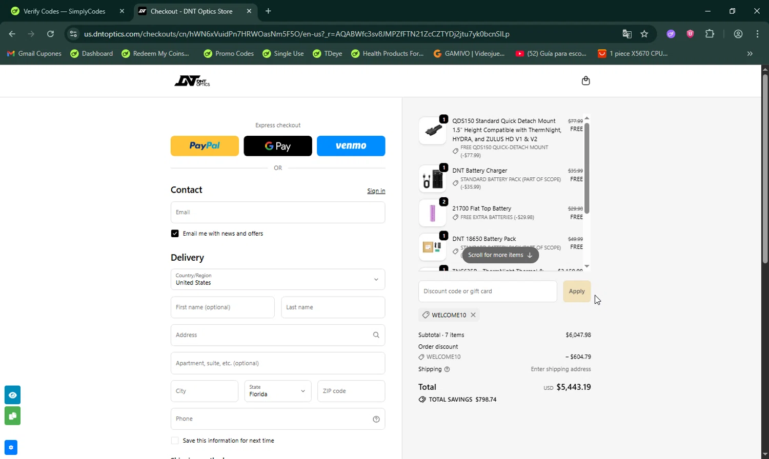Open the TDeye bookmark
The height and width of the screenshot is (459, 769).
pyautogui.click(x=327, y=53)
